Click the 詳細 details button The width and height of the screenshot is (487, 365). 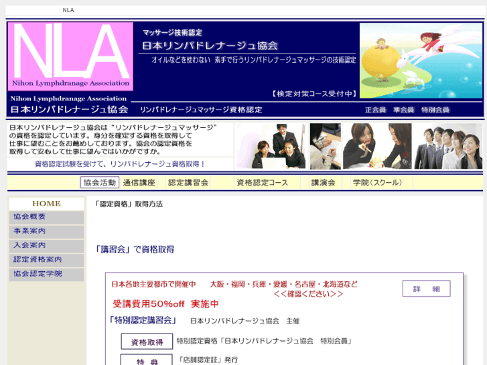click(x=427, y=289)
